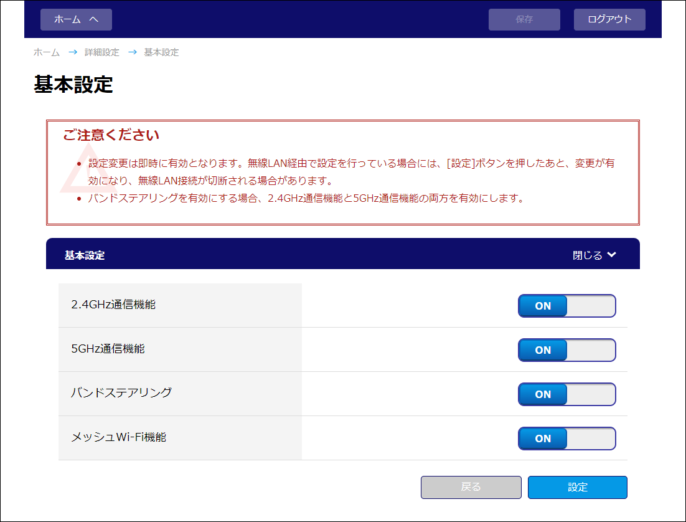Click the up chevron icon beside ホーム
The image size is (686, 522).
pyautogui.click(x=94, y=19)
